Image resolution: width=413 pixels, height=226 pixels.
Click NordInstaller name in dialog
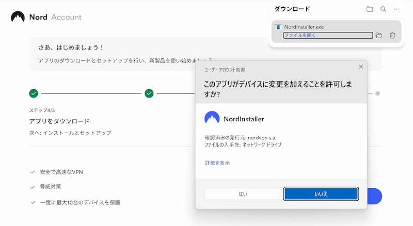click(244, 119)
